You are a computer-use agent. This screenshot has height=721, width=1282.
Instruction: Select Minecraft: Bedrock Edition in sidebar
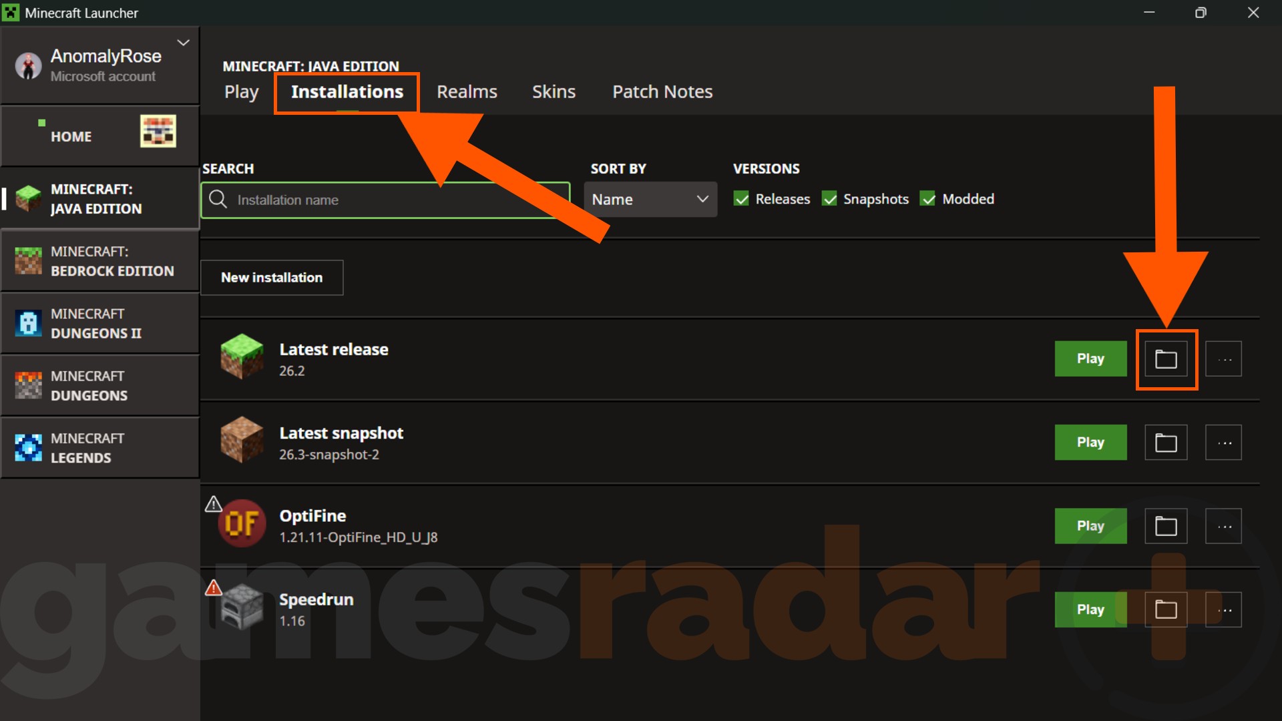click(99, 261)
